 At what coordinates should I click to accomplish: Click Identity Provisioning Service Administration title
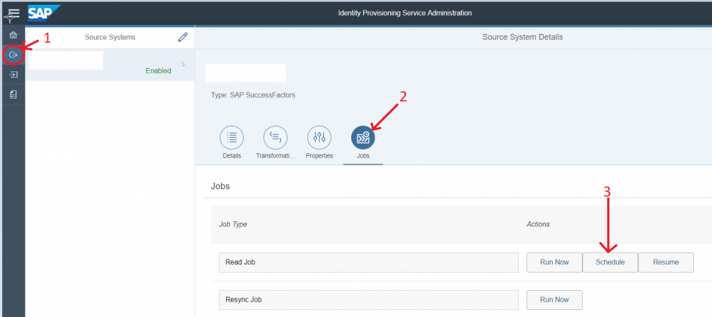coord(405,13)
